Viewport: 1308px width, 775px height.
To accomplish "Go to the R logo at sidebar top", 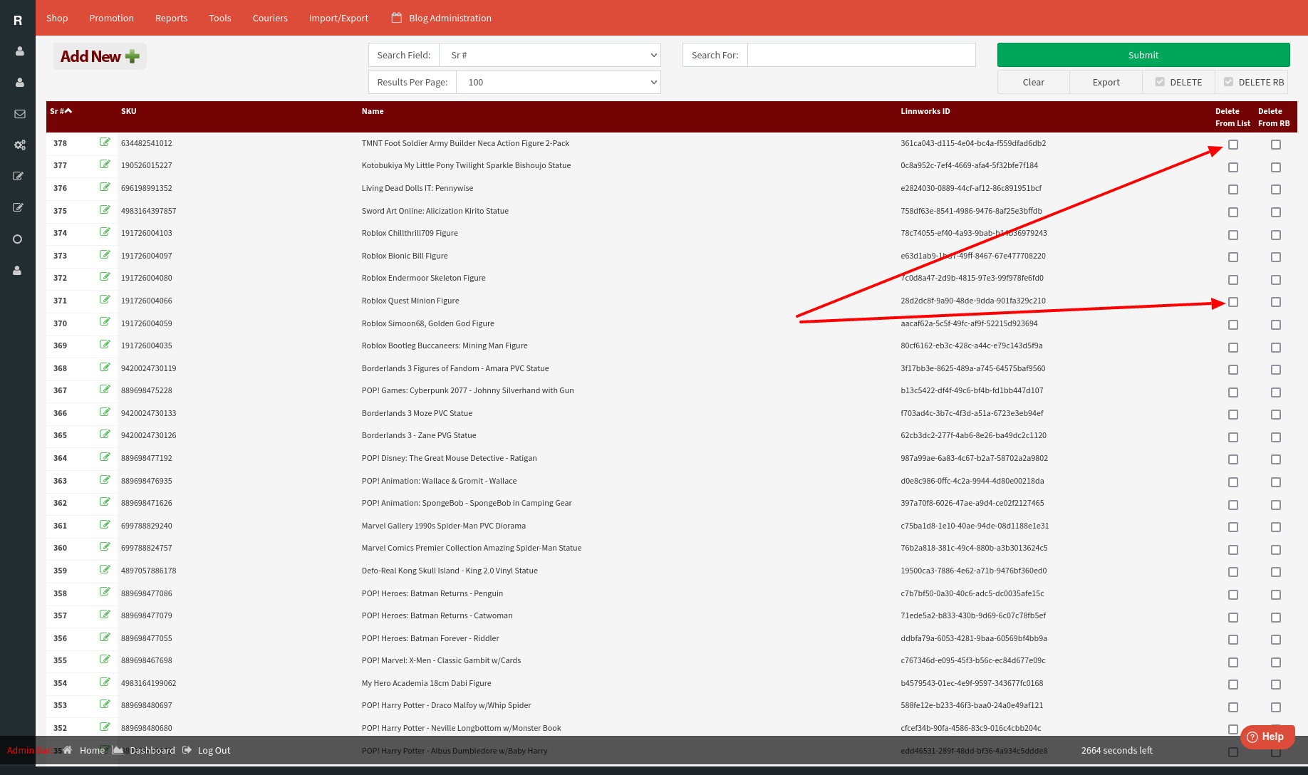I will [18, 21].
